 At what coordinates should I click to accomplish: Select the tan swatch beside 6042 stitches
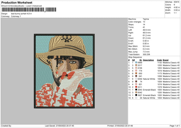click(136, 92)
